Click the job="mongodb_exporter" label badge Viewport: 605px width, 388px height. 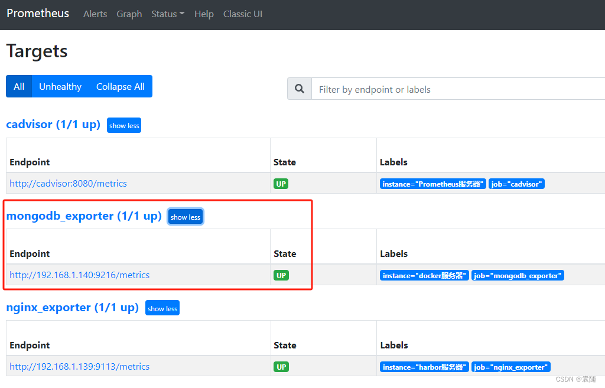pos(518,275)
